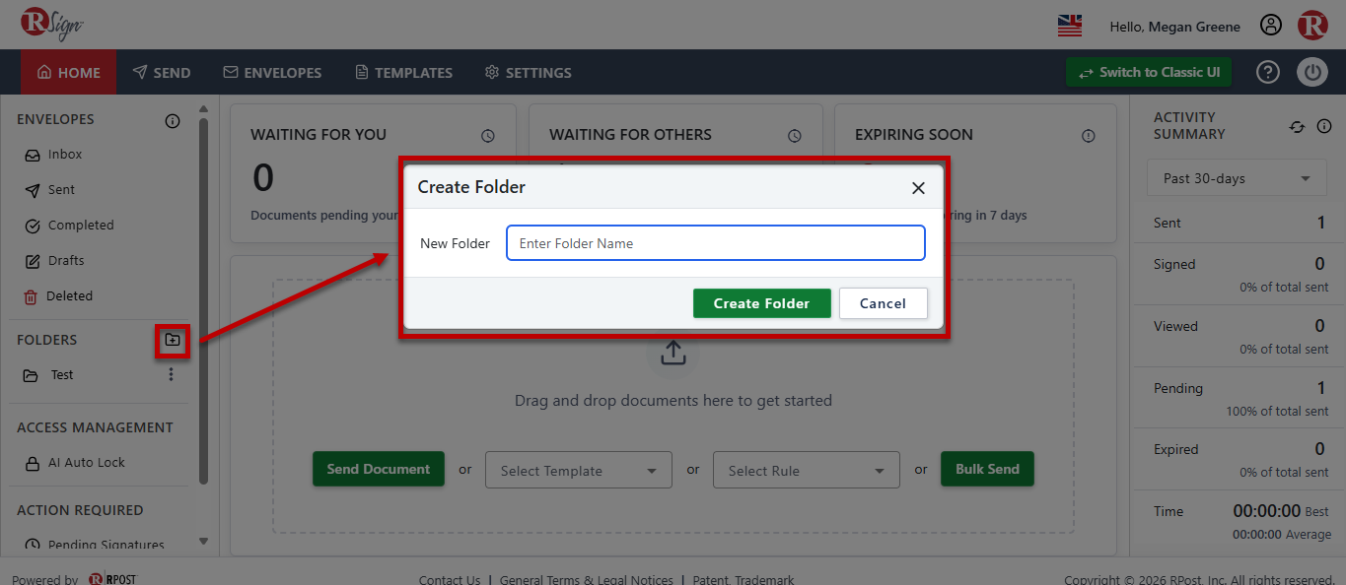This screenshot has height=585, width=1346.
Task: Expand the Past 30-days dropdown
Action: 1237,178
